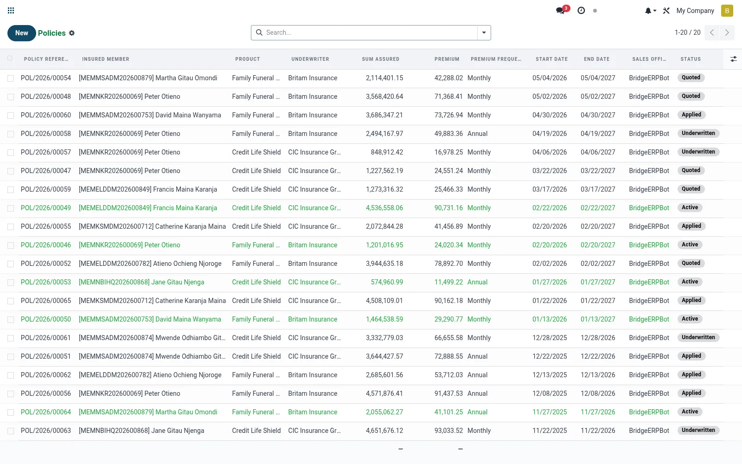Image resolution: width=742 pixels, height=464 pixels.
Task: Select checkbox for policy POL/2026/00054
Action: point(11,78)
